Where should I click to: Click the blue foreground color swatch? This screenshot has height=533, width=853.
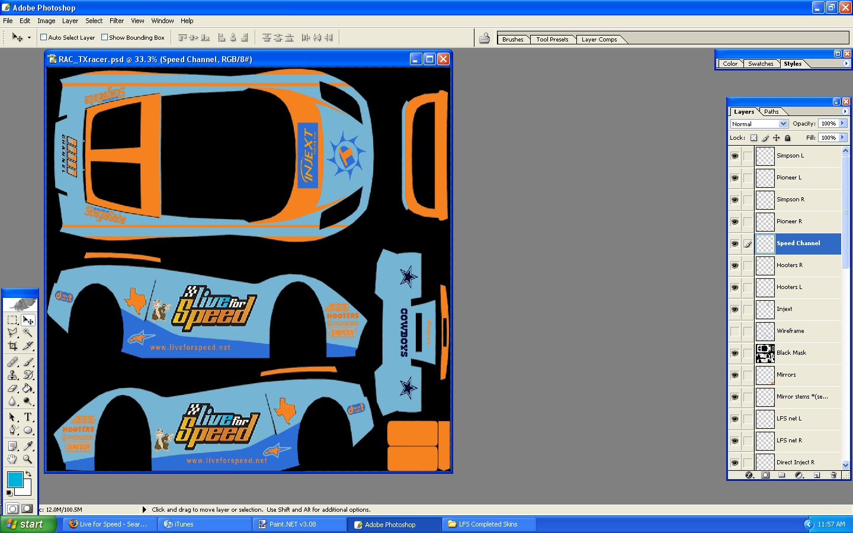[15, 479]
